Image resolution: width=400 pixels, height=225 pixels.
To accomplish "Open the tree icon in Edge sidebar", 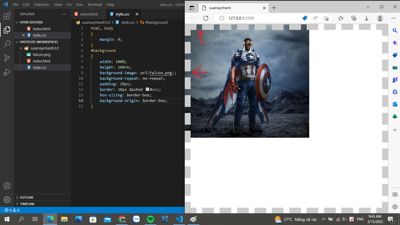I will pyautogui.click(x=395, y=117).
